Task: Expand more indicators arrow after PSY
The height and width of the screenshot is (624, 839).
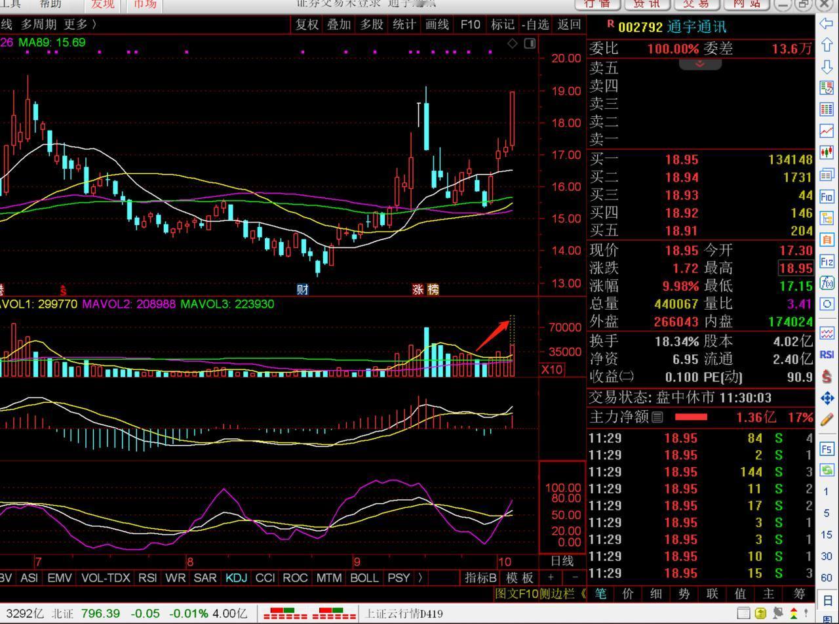Action: click(420, 578)
